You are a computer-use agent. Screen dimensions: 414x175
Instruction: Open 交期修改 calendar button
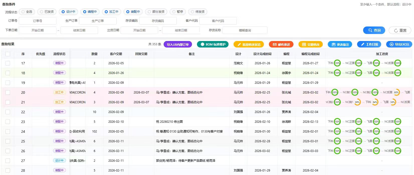310,44
